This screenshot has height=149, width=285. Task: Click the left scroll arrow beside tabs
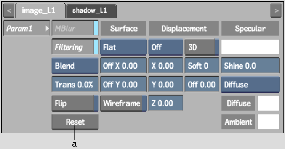click(x=9, y=11)
